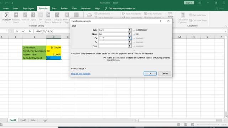Click Show Formulas

pyautogui.click(x=153, y=14)
